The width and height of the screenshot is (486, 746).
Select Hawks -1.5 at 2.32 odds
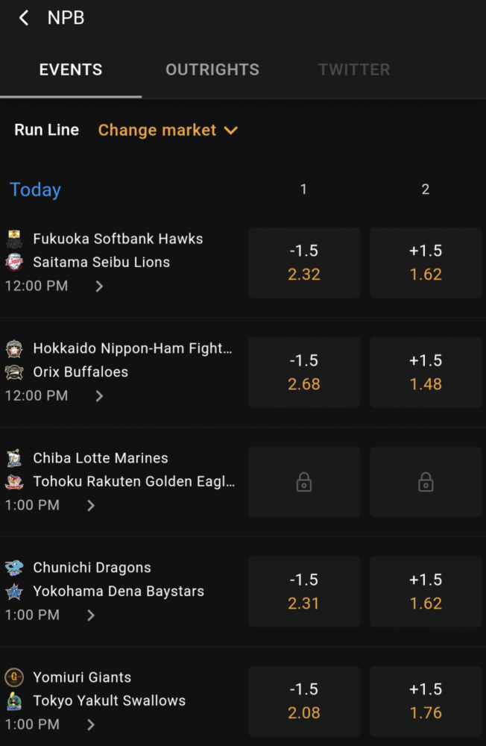point(304,263)
